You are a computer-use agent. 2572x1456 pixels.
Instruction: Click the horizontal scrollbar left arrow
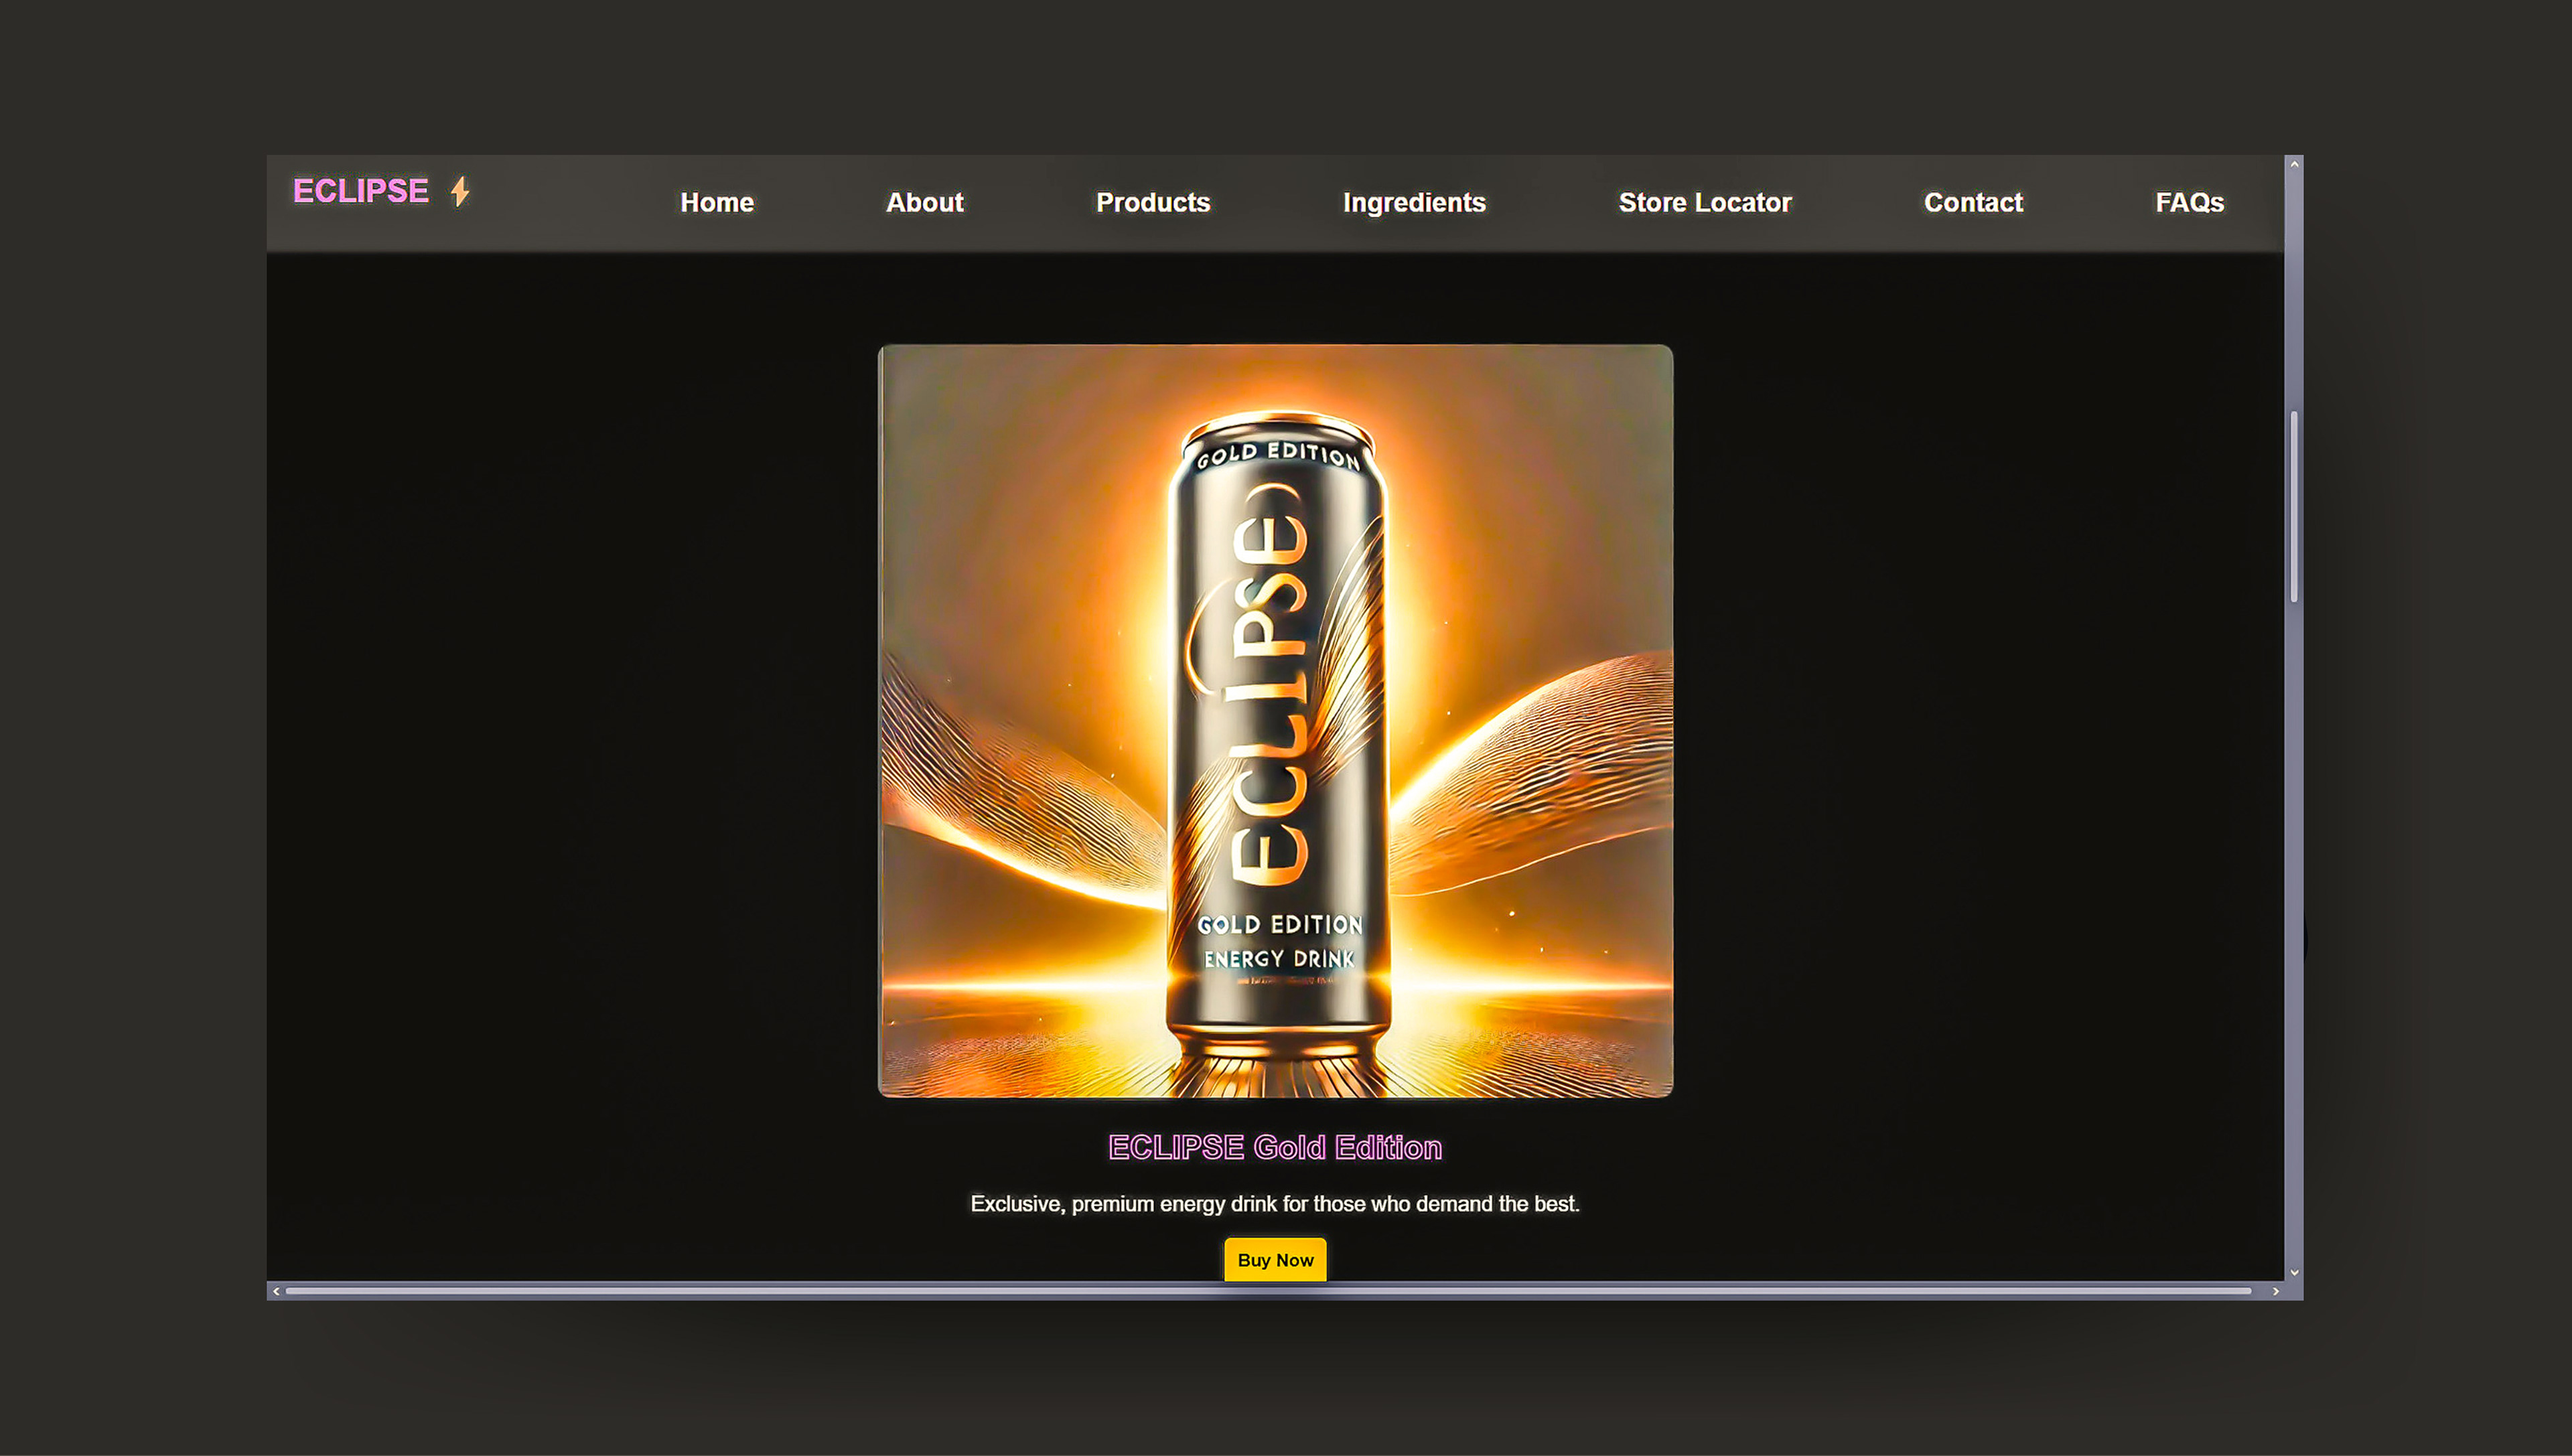[x=276, y=1291]
